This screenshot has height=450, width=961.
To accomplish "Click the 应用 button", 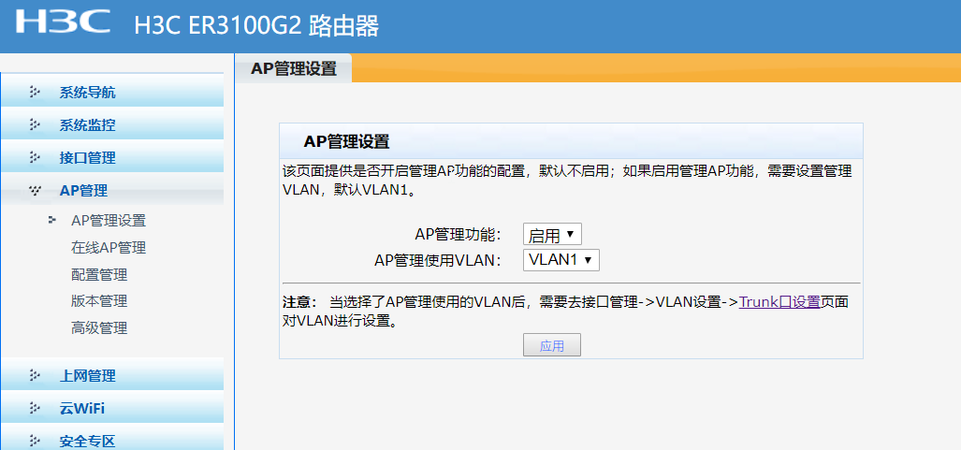I will [x=551, y=346].
